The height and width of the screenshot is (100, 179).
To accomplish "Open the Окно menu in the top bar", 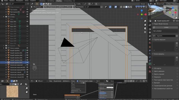I will [27, 1].
